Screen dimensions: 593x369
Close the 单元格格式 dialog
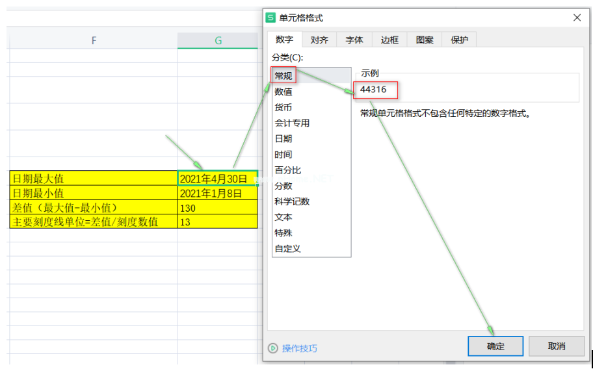[577, 18]
